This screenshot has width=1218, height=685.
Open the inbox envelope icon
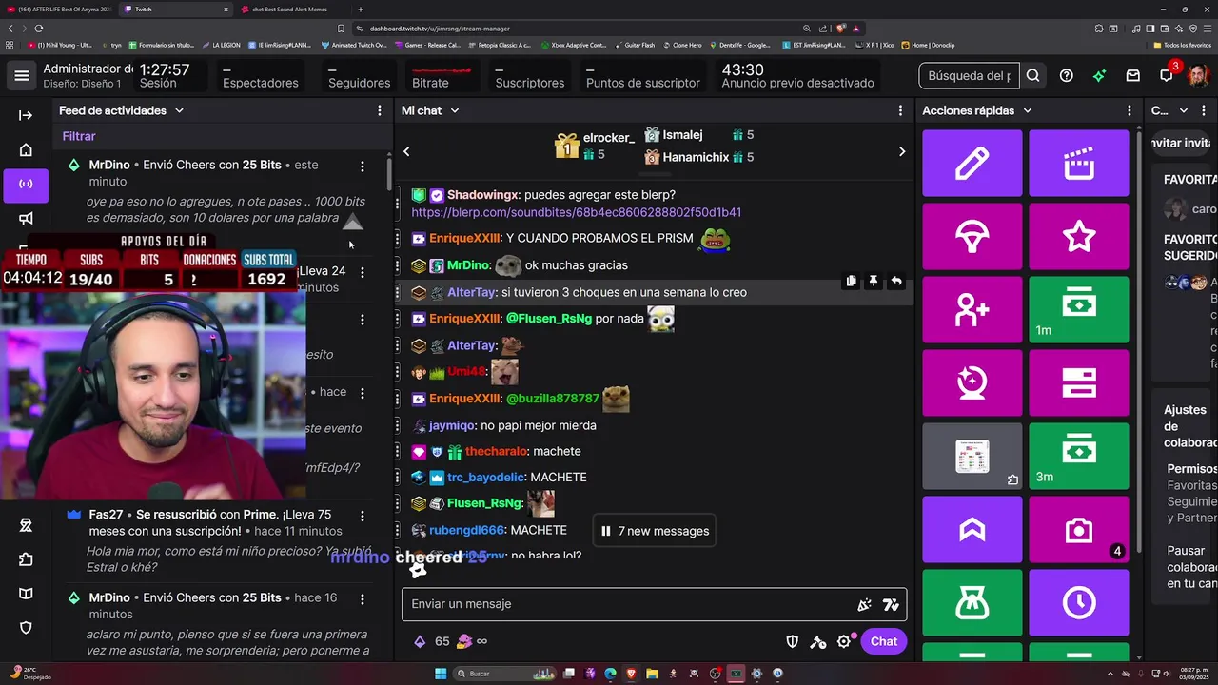tap(1132, 76)
